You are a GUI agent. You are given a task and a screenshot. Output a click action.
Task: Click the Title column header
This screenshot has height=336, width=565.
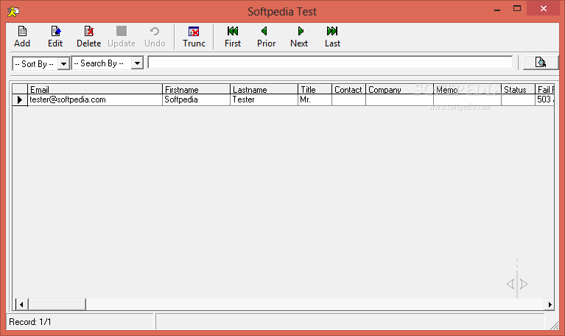(x=315, y=89)
